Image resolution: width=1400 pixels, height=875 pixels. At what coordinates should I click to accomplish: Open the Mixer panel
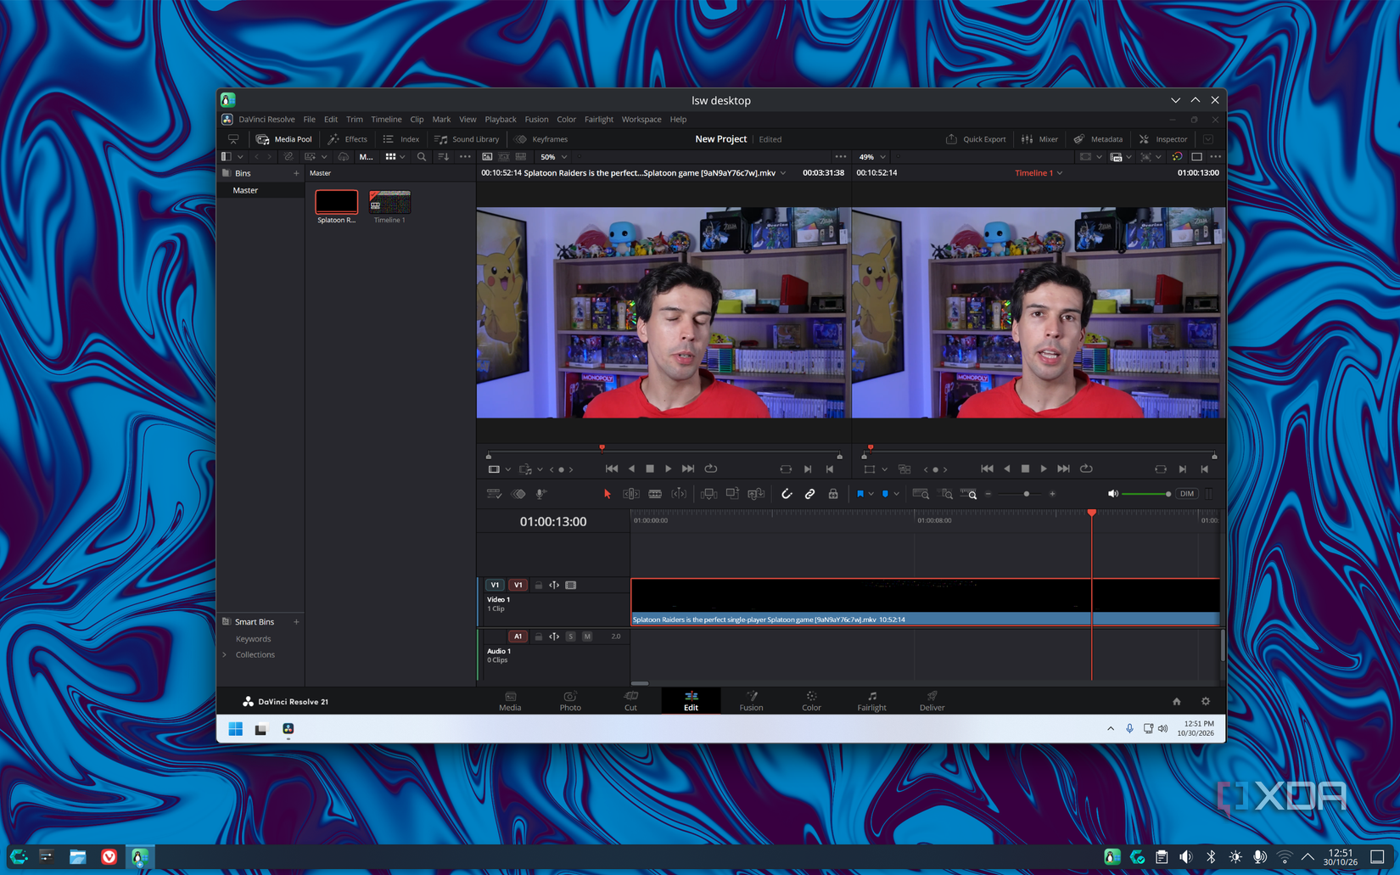[1040, 139]
